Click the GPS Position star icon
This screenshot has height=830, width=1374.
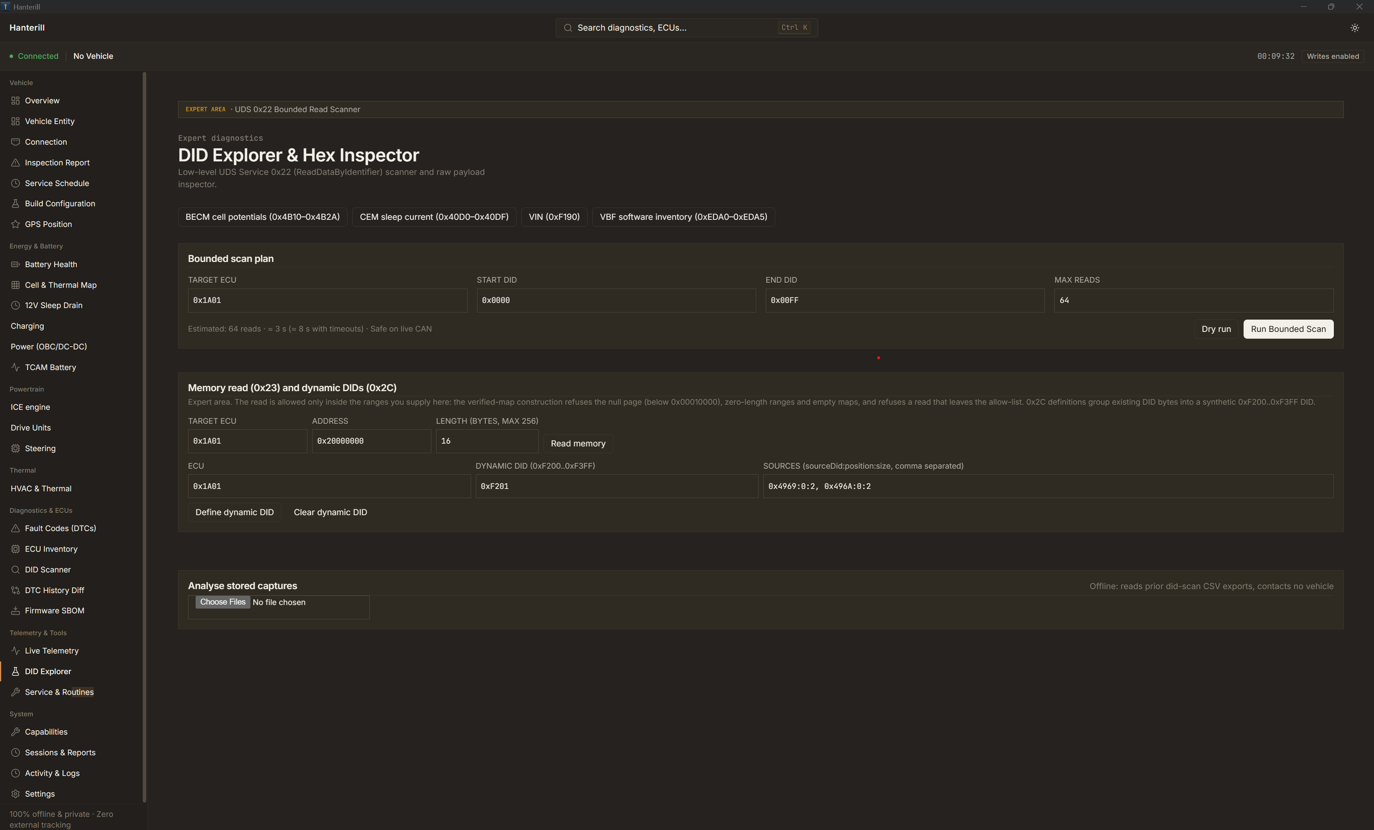coord(15,224)
